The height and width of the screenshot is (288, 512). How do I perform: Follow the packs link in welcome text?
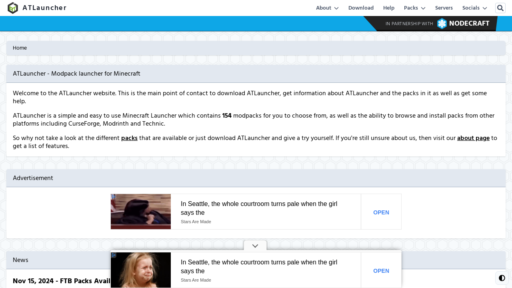[x=129, y=138]
